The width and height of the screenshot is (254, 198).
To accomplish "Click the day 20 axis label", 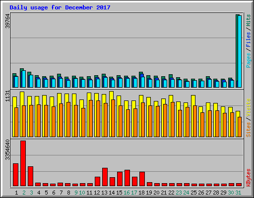I will click(156, 193).
